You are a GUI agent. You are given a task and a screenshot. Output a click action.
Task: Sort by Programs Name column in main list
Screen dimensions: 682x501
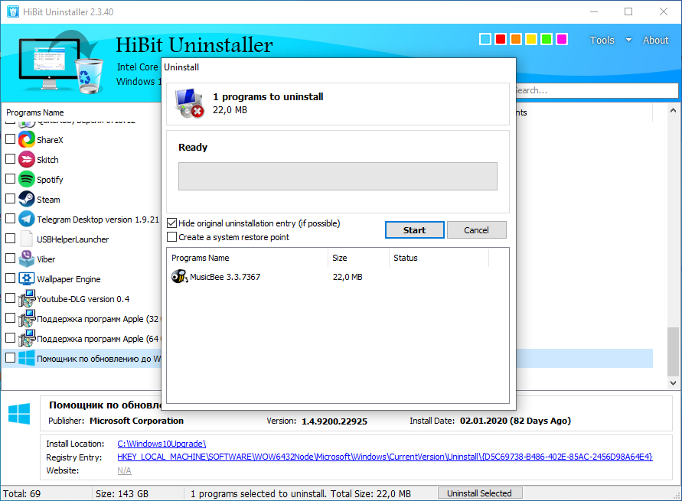[x=34, y=112]
